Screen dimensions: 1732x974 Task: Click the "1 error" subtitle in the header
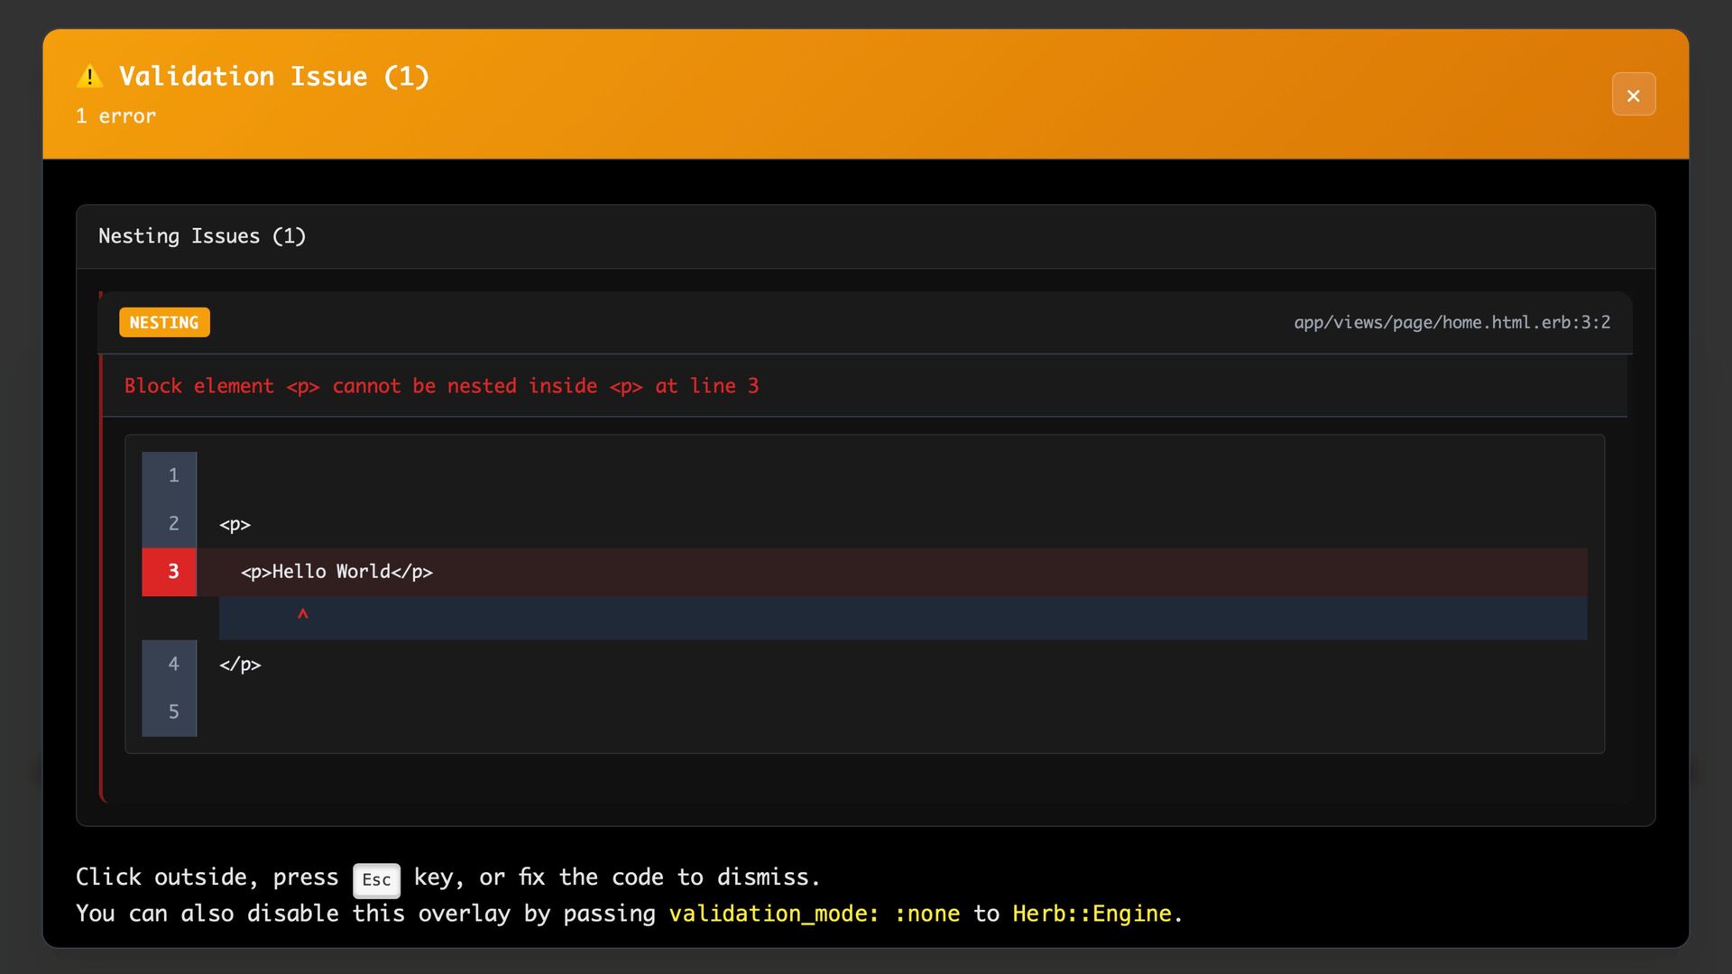point(115,116)
